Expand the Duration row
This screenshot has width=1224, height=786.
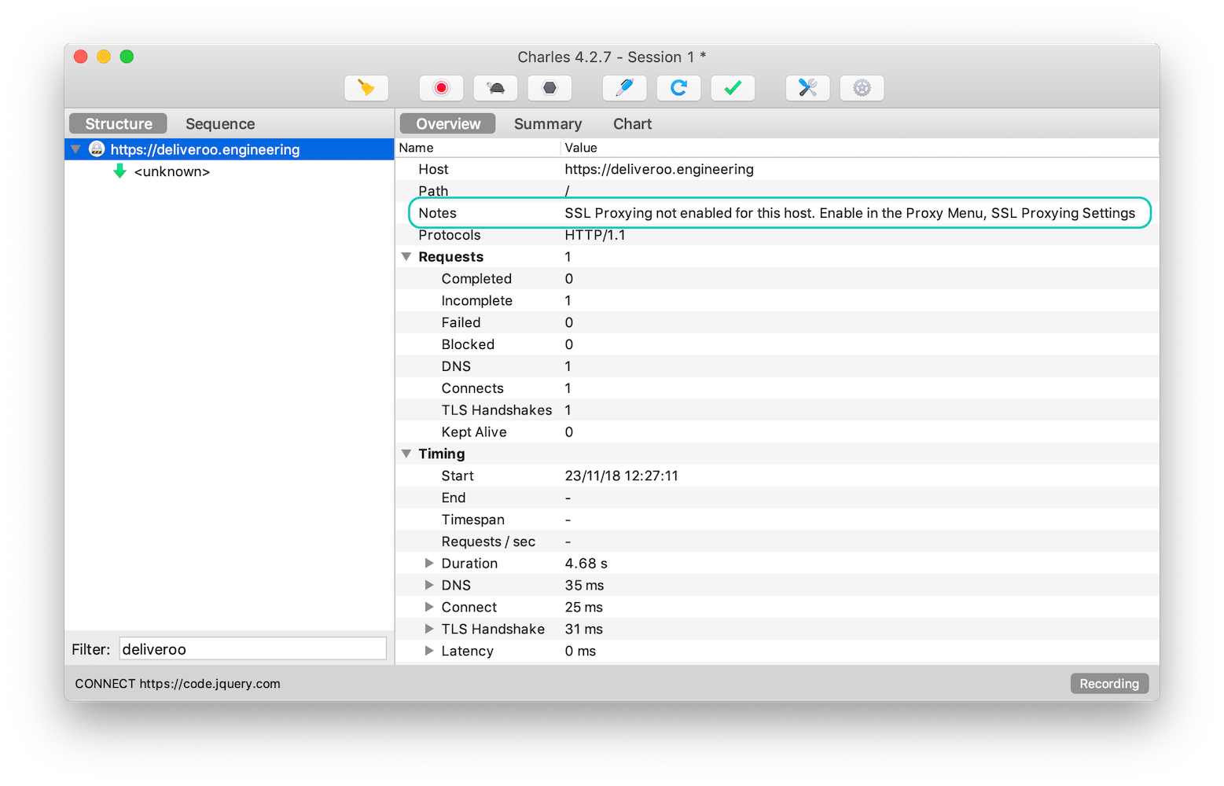click(429, 563)
